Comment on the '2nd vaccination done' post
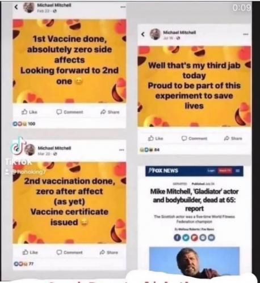Viewport: 260px width, 283px height. click(70, 252)
